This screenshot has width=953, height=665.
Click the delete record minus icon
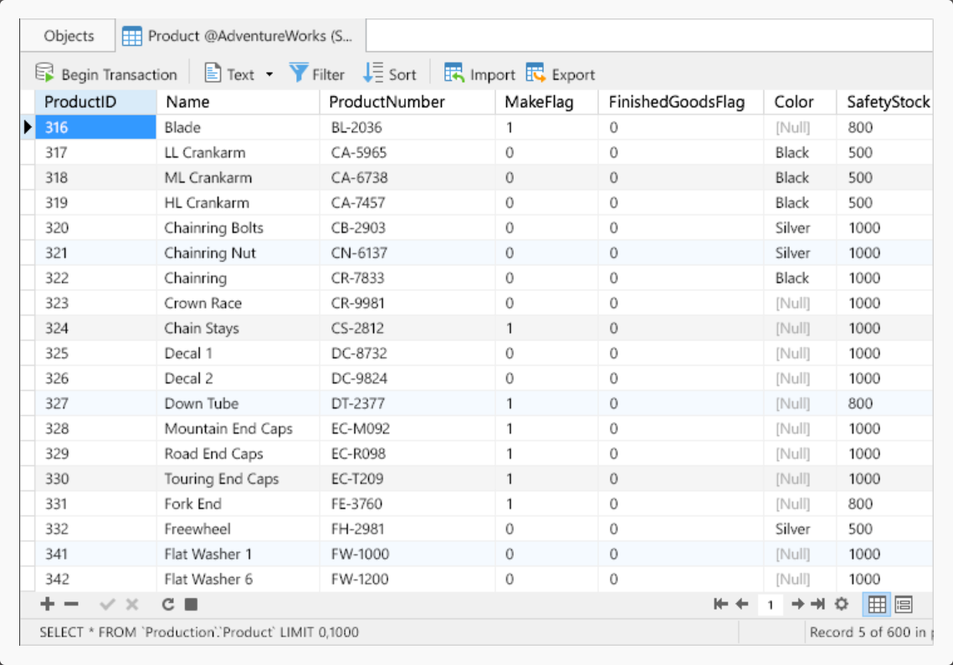point(71,604)
